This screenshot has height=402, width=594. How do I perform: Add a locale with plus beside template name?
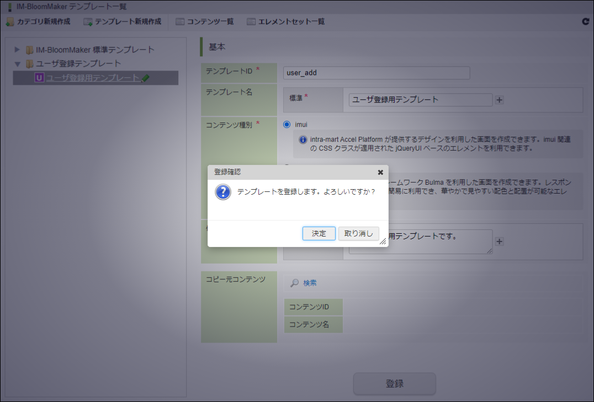(499, 100)
